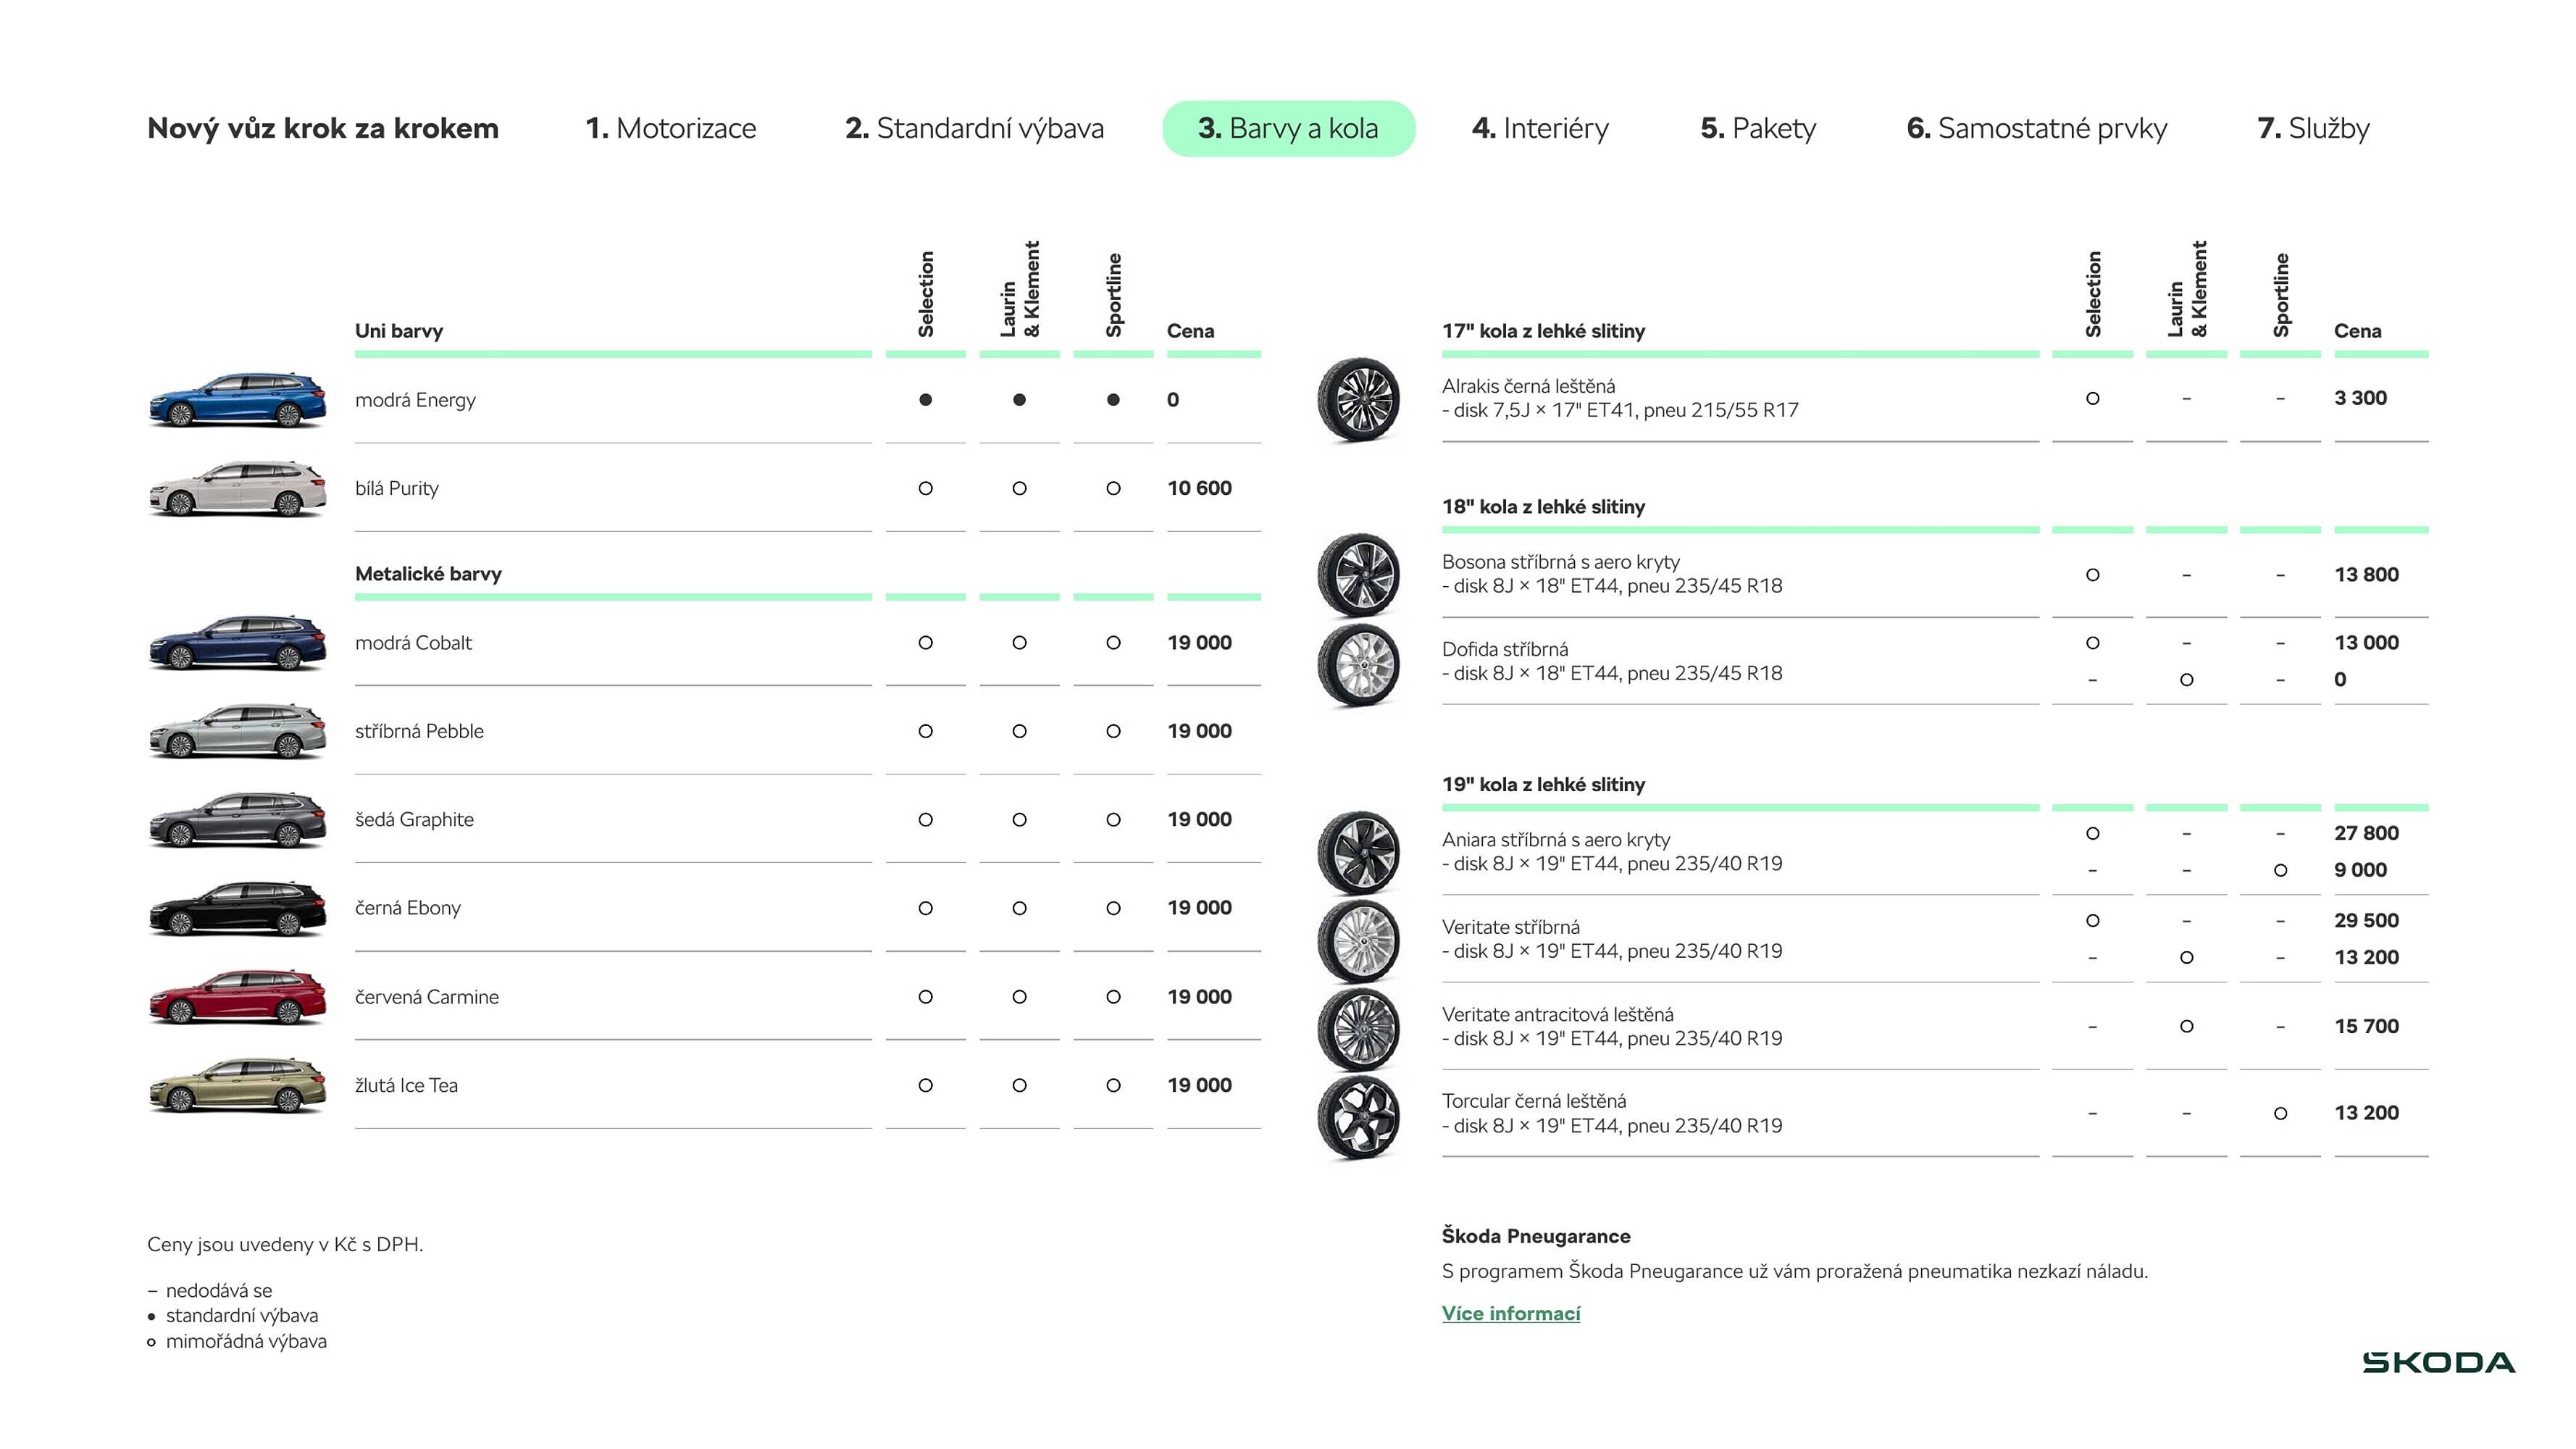Click the blue Energy car image
This screenshot has height=1449, width=2576.
point(237,400)
